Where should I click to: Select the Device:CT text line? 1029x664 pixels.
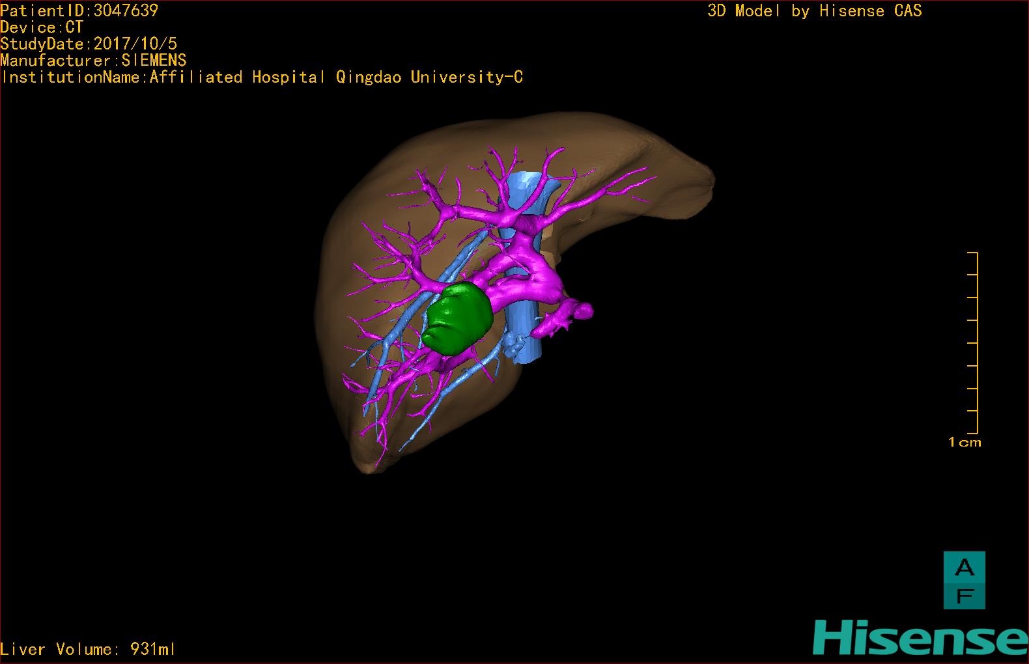click(42, 27)
